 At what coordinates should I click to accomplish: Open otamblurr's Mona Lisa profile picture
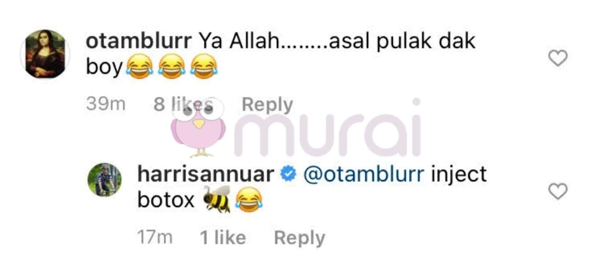coord(45,54)
